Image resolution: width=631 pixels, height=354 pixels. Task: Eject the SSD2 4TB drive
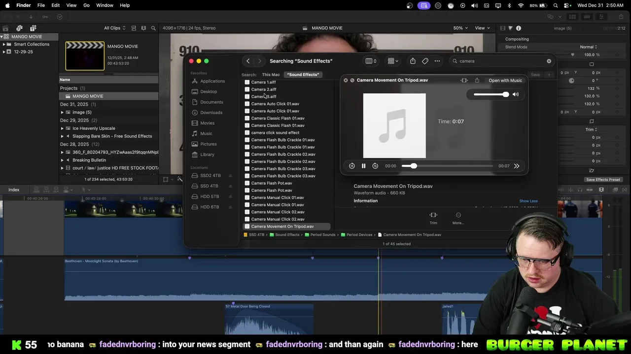click(x=230, y=176)
